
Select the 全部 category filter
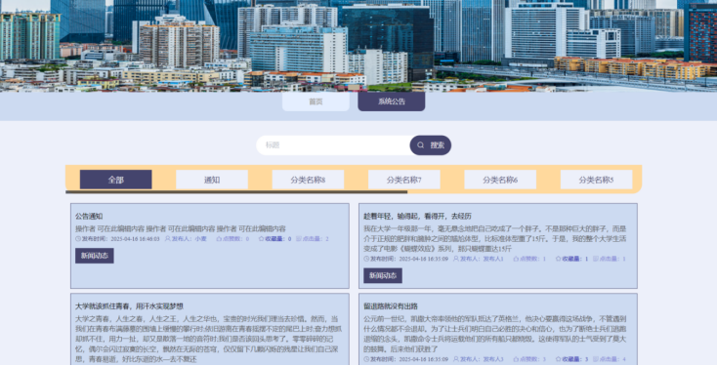115,180
